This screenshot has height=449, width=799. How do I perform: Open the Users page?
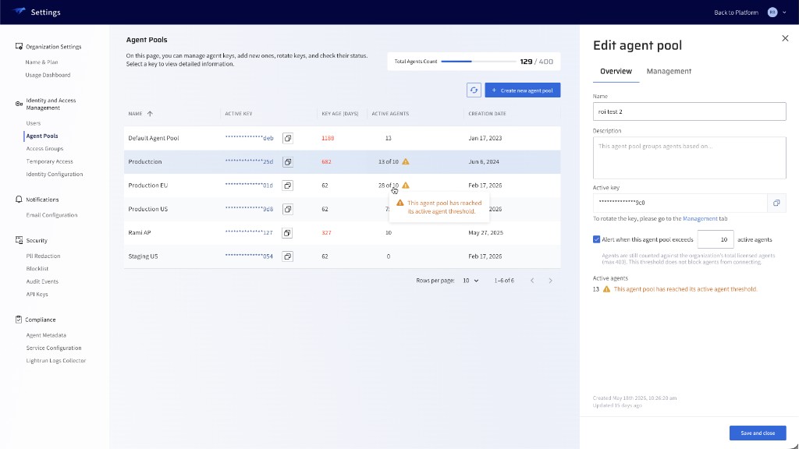click(x=33, y=123)
